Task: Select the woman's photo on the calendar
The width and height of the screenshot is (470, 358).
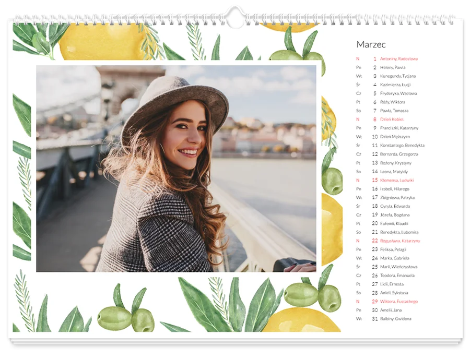Action: pyautogui.click(x=177, y=169)
